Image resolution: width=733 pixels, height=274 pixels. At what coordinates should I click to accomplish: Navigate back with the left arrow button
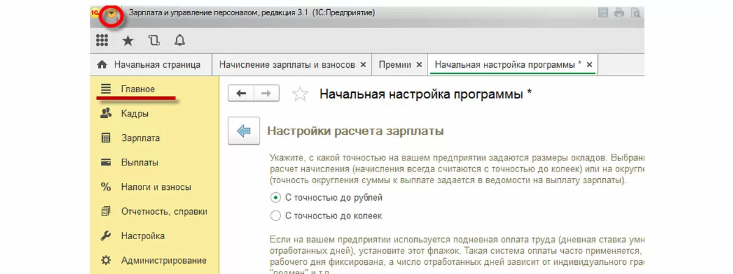[x=241, y=93]
